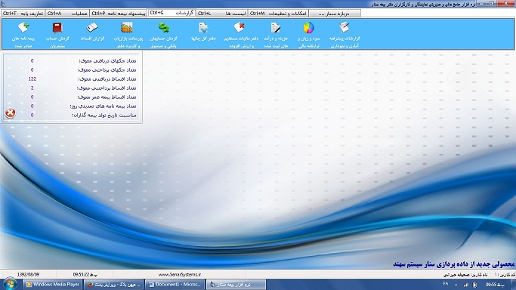Open the cheques general ledger icon

point(203,28)
